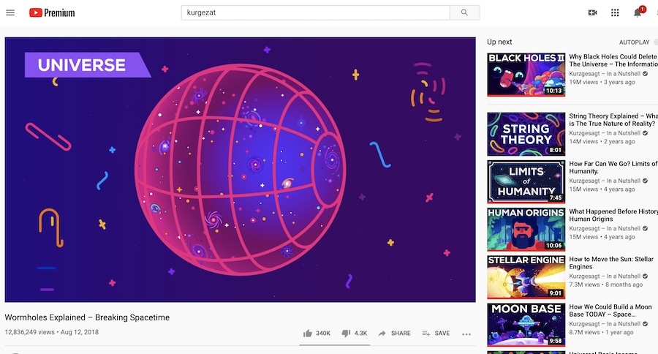658x354 pixels.
Task: Open the notifications bell
Action: (x=638, y=13)
